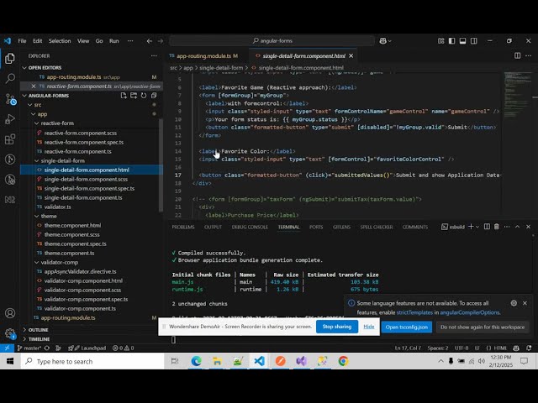Open Microsoft Edge from the taskbar
Image resolution: width=538 pixels, height=403 pixels.
pos(196,361)
